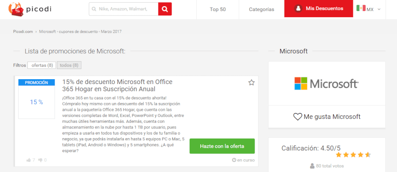Go to Picodi.com breadcrumb link

(x=23, y=32)
